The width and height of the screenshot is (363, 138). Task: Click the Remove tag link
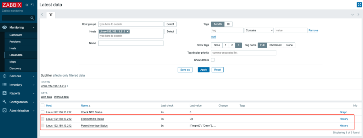(313, 30)
